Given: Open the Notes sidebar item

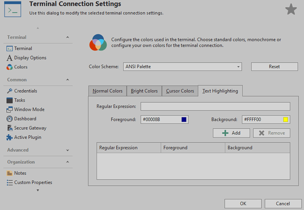Looking at the screenshot, I should click(x=20, y=173).
